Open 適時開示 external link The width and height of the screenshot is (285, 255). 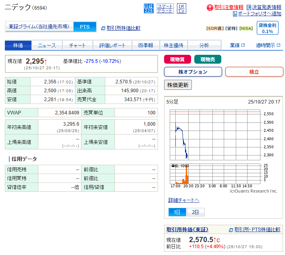(265, 45)
